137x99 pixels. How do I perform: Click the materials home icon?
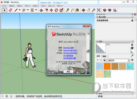[x=105, y=60]
